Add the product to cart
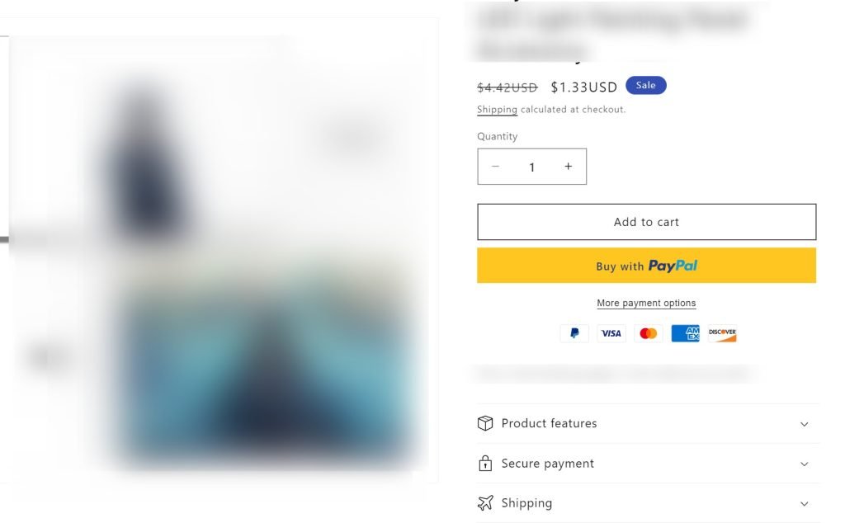Image resolution: width=845 pixels, height=523 pixels. coord(646,222)
